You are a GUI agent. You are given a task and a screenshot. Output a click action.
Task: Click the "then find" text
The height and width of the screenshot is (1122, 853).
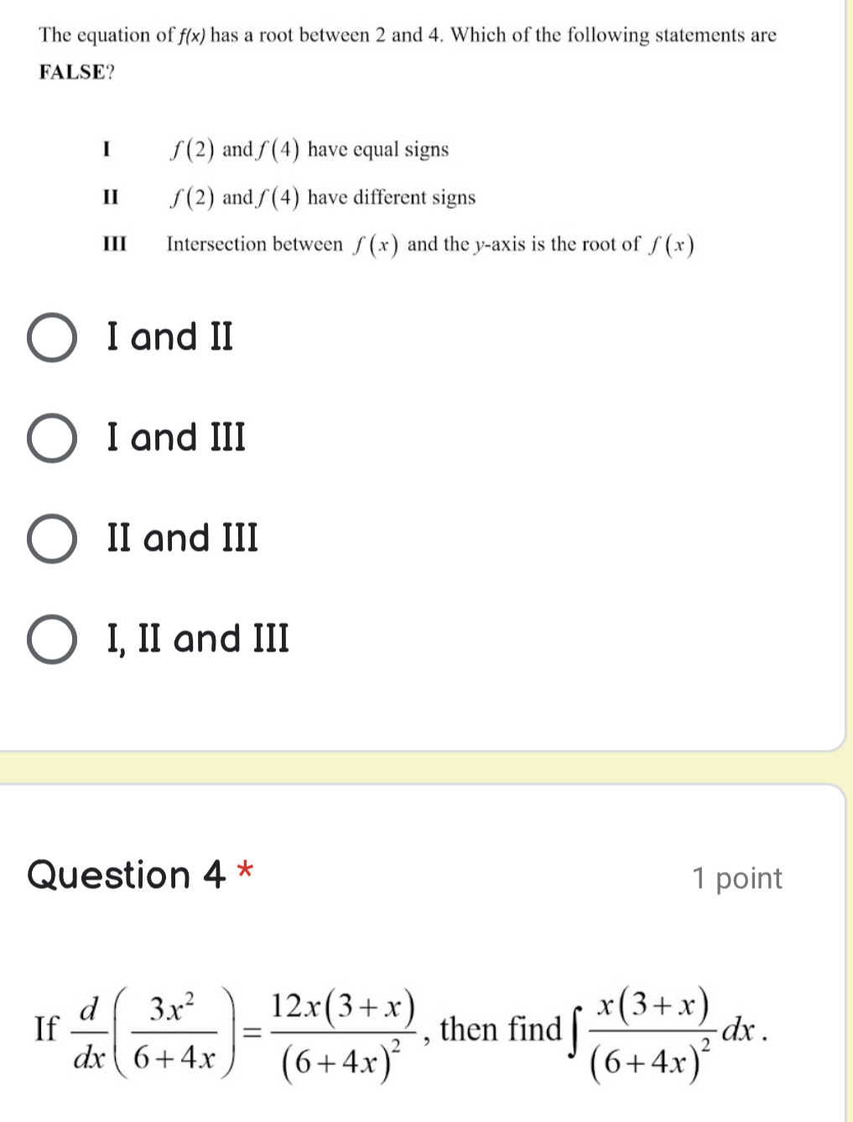point(501,1029)
